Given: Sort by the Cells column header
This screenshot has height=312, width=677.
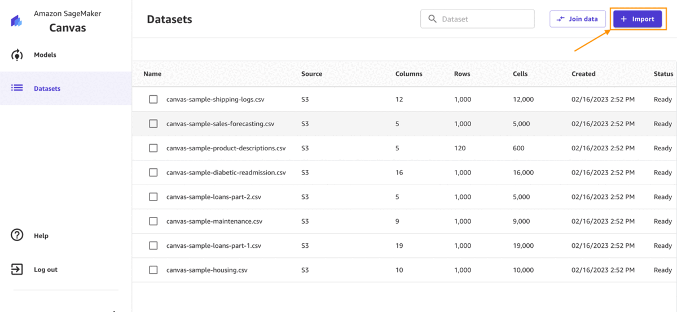Looking at the screenshot, I should 521,74.
